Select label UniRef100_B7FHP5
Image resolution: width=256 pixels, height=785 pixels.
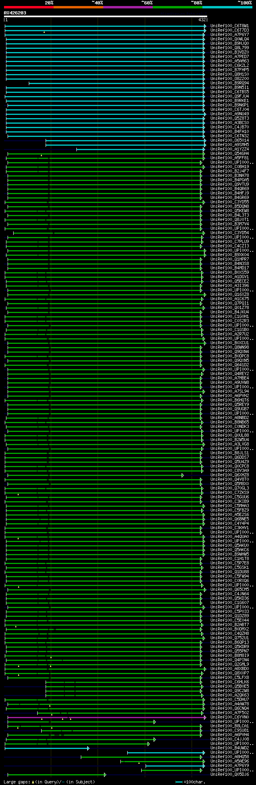pos(230,70)
